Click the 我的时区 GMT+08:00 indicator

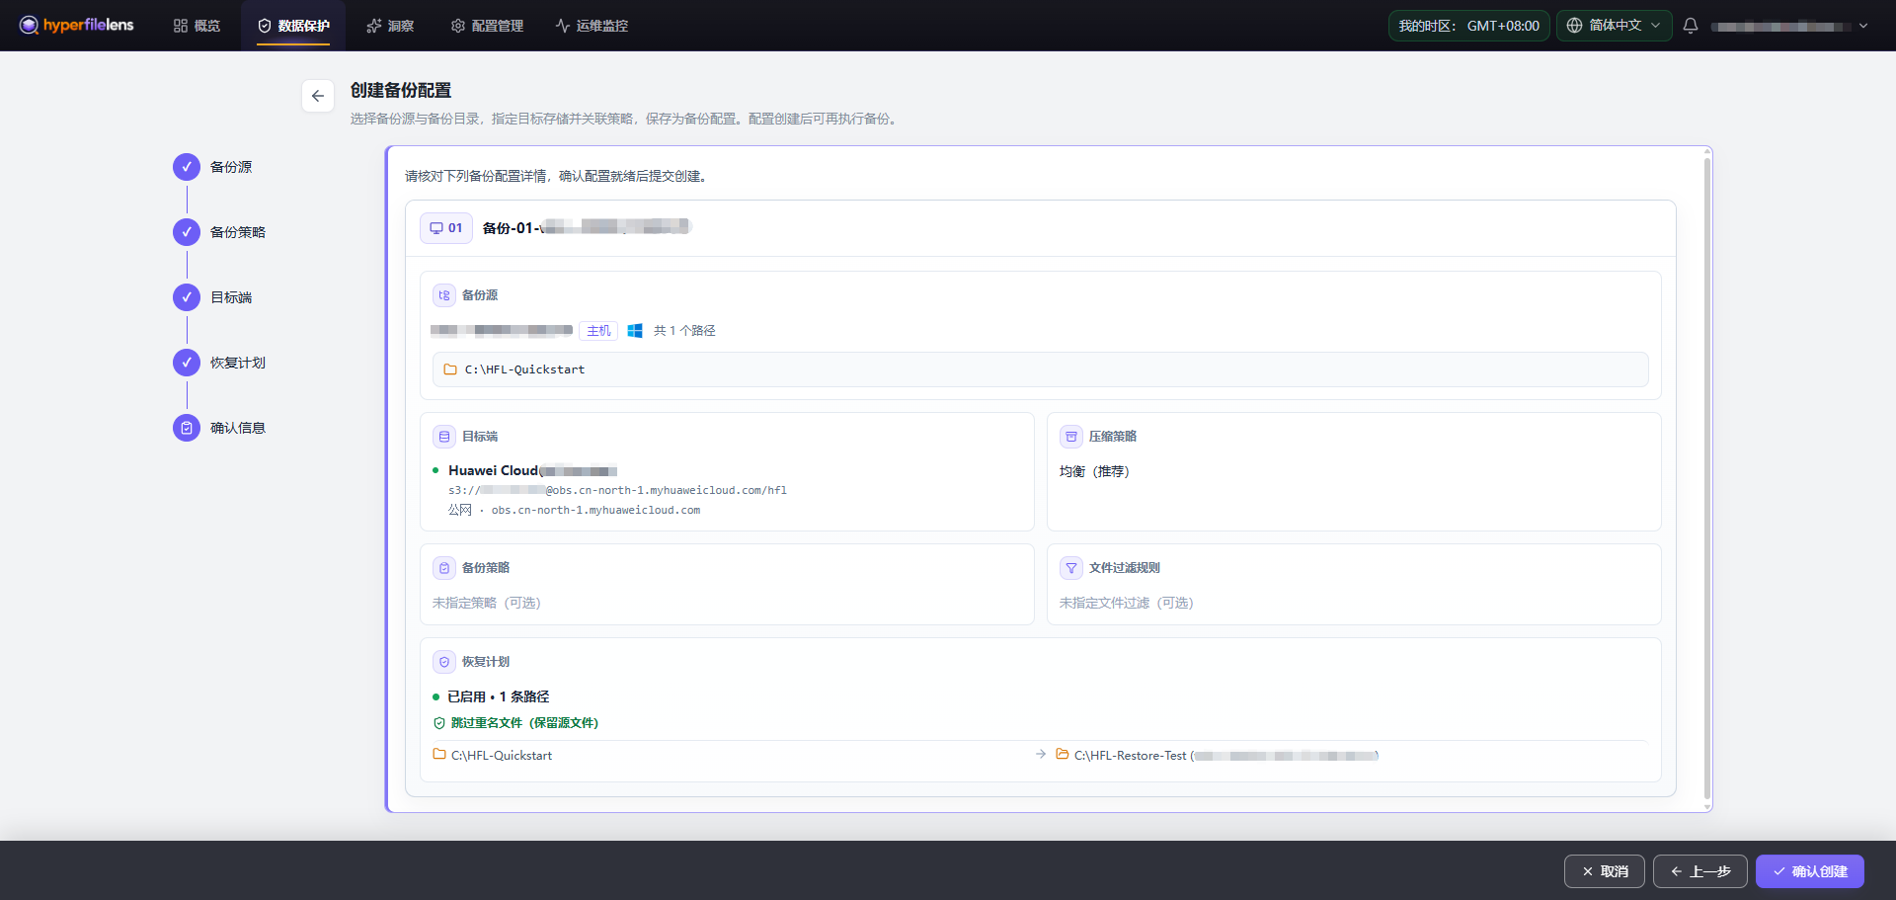click(1468, 26)
